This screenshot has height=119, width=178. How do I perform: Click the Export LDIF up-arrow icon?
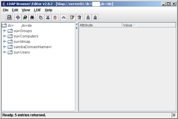pos(95,18)
